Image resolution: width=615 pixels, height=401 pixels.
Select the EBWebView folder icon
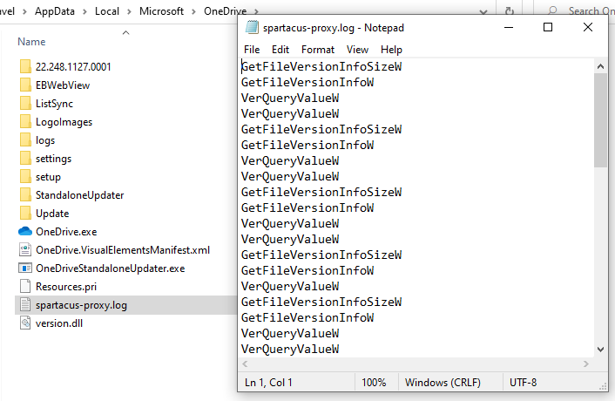(x=25, y=85)
